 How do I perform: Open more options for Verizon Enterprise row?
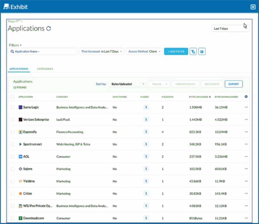246,120
